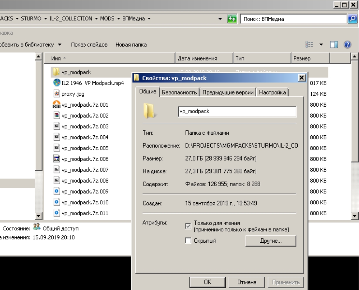
Task: Click the size value 27,0 ГБ (28 999 946 294 байт)
Action: point(221,158)
